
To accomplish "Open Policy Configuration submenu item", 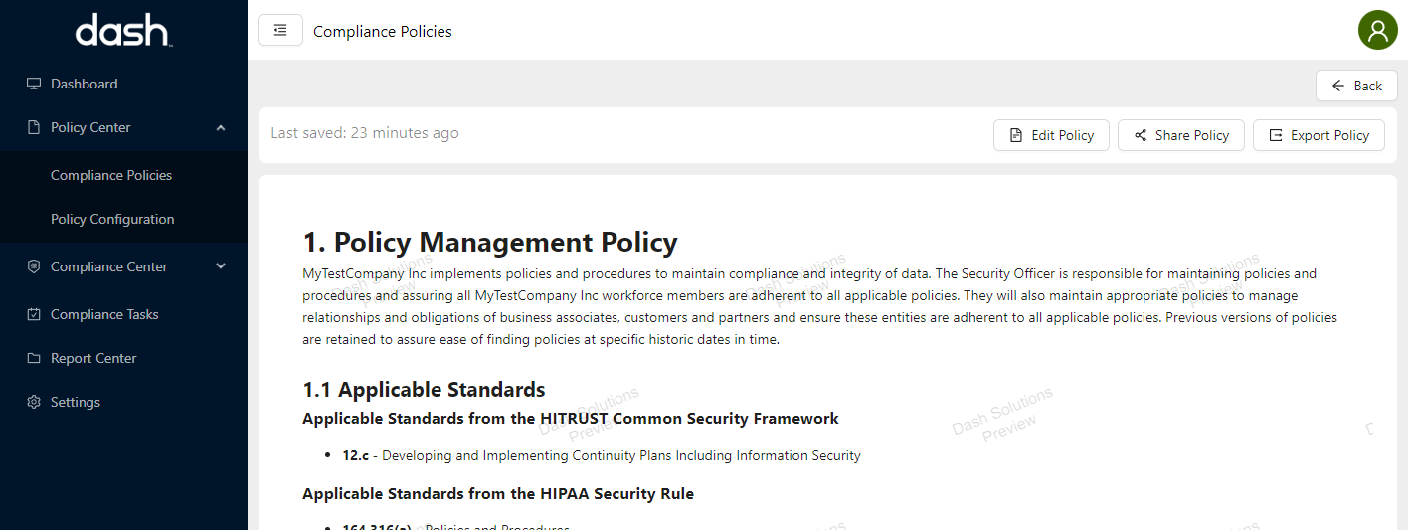I will coord(112,219).
